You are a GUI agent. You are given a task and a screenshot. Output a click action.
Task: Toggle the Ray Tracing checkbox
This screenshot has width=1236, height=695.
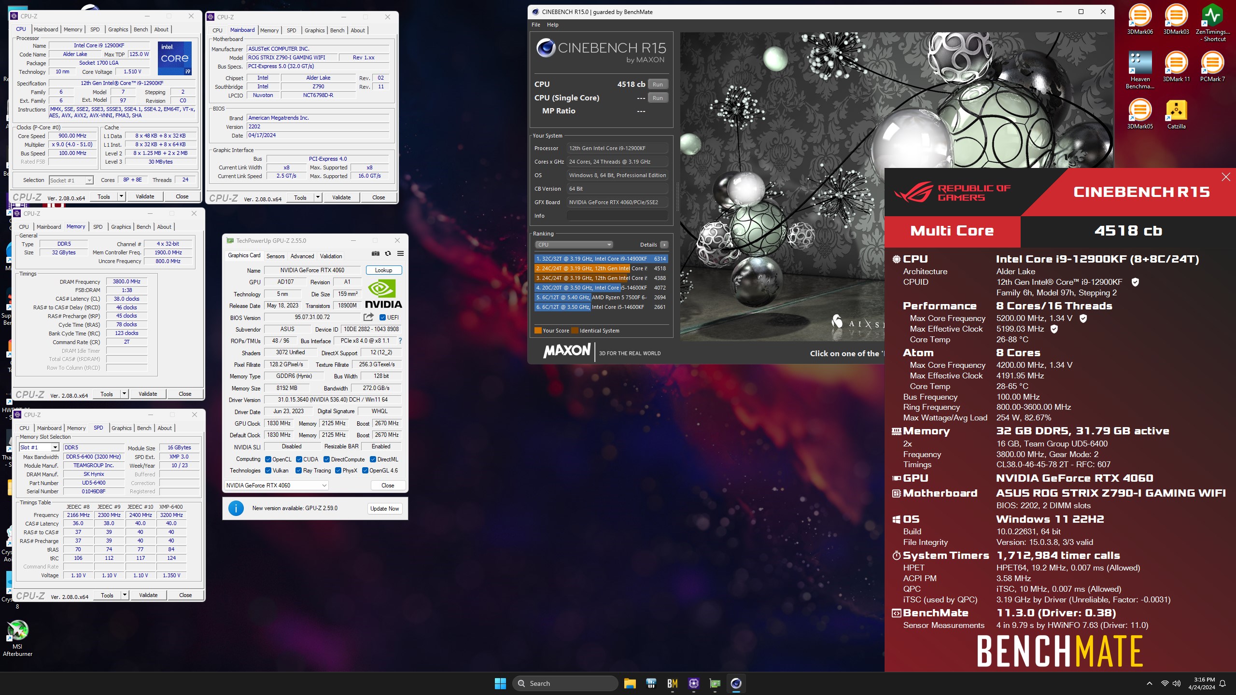click(x=298, y=471)
